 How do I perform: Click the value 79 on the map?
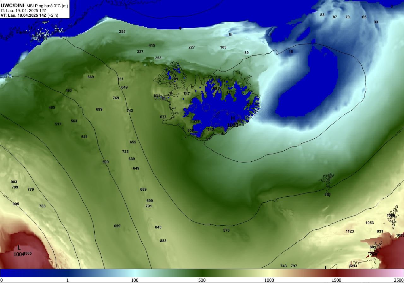(x=348, y=17)
